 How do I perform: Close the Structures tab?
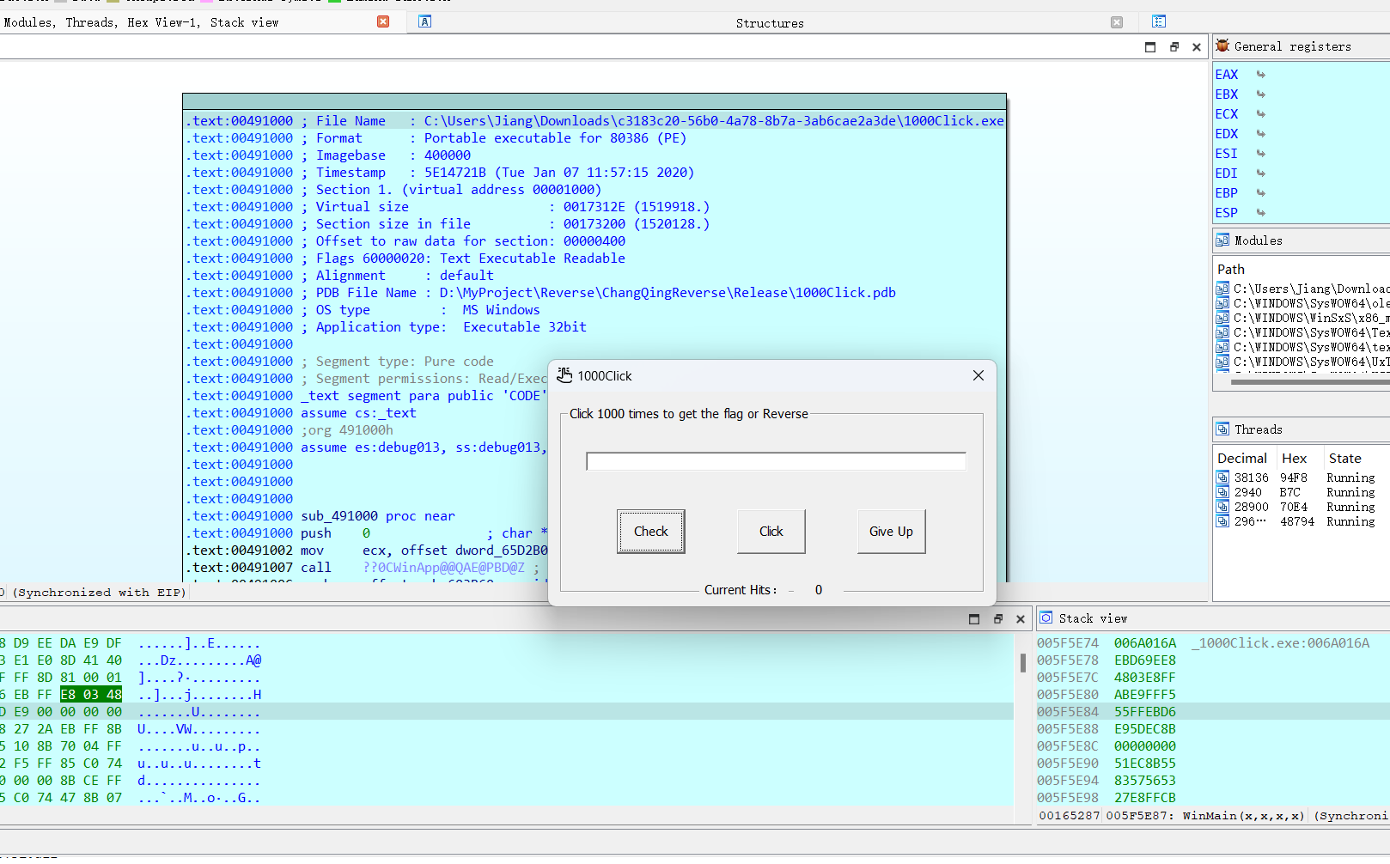1117,22
